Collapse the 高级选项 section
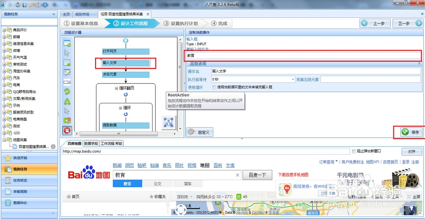425x219 pixels. point(419,63)
